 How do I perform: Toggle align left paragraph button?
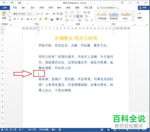[x=67, y=16]
